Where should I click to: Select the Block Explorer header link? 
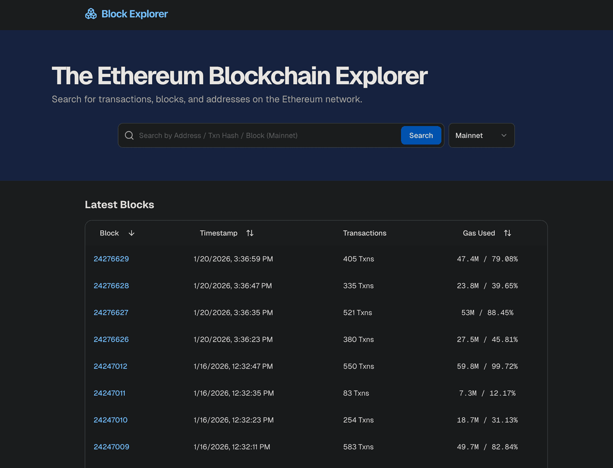click(x=134, y=13)
